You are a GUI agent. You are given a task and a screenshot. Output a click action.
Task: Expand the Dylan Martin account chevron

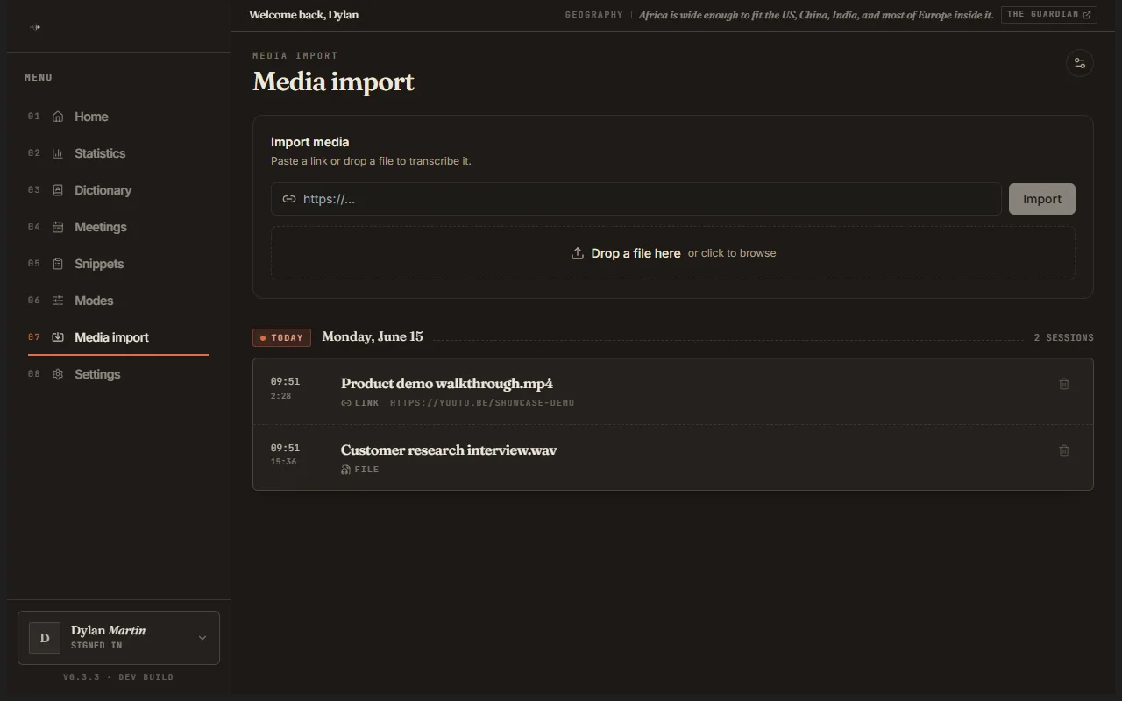[202, 638]
